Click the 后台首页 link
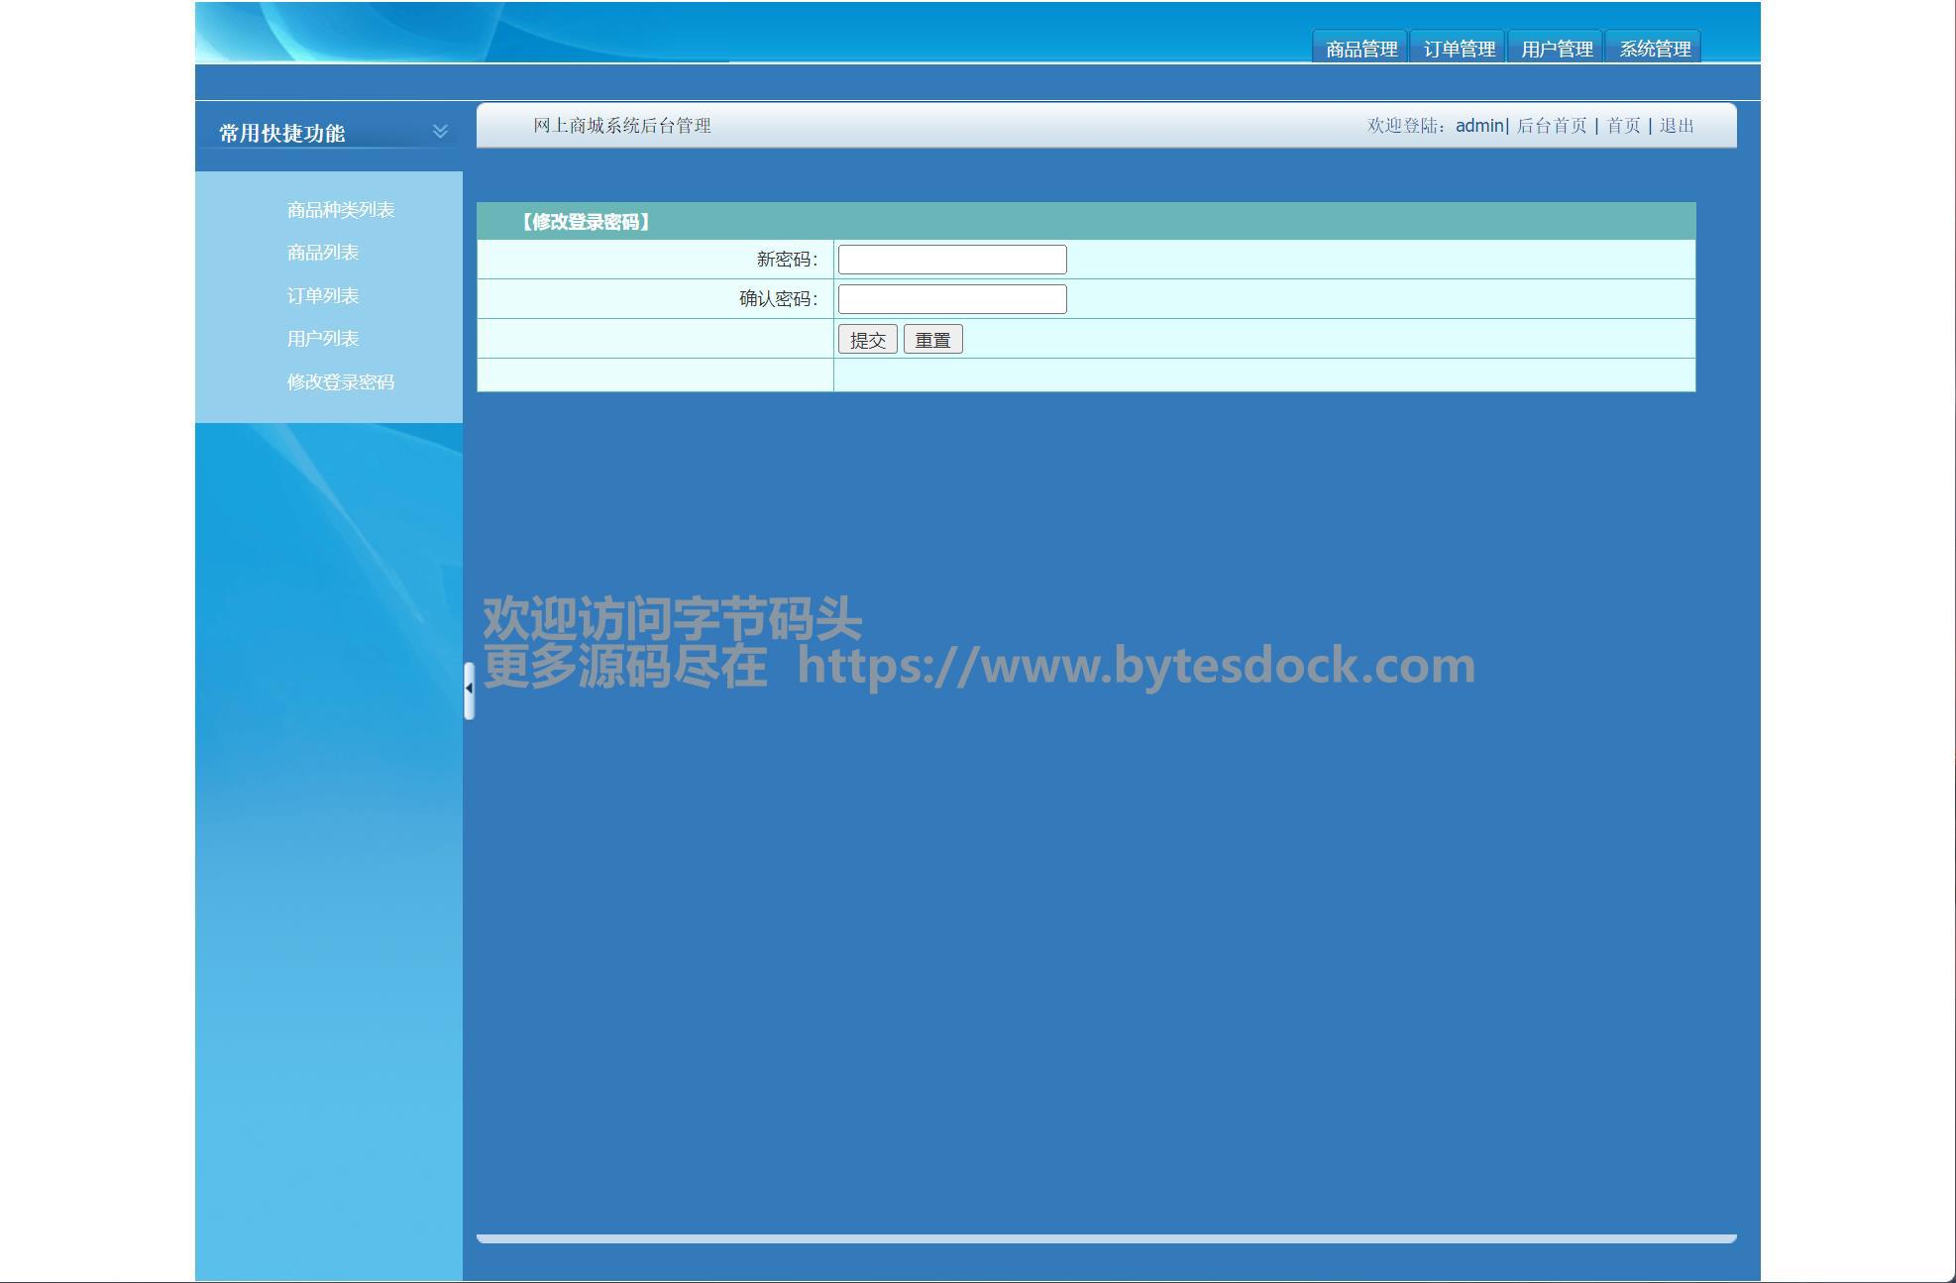This screenshot has width=1956, height=1283. point(1552,126)
